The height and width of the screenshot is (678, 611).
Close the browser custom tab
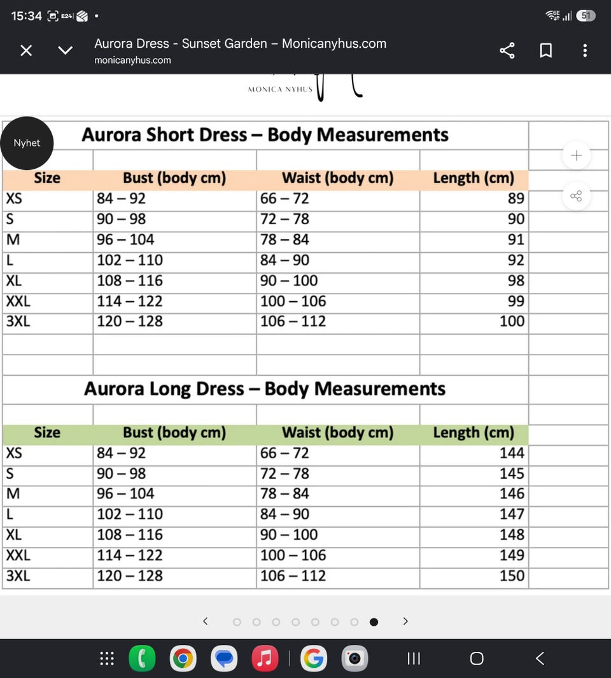click(26, 50)
